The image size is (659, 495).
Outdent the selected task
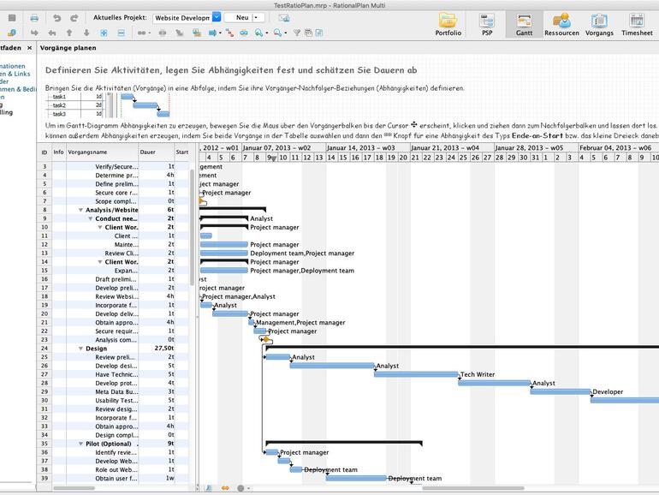(x=51, y=33)
